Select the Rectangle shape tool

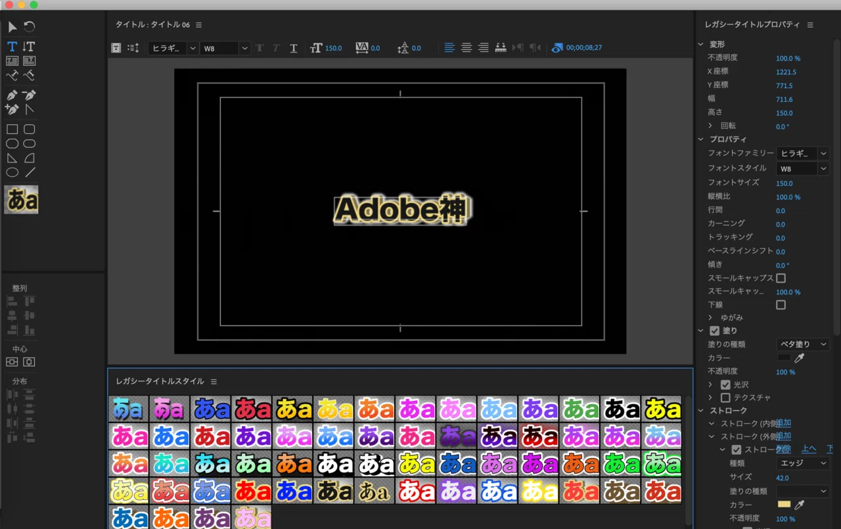[12, 129]
